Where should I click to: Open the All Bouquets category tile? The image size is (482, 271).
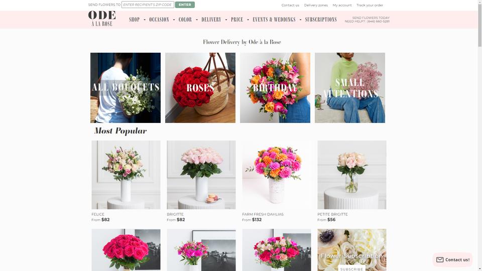click(126, 87)
